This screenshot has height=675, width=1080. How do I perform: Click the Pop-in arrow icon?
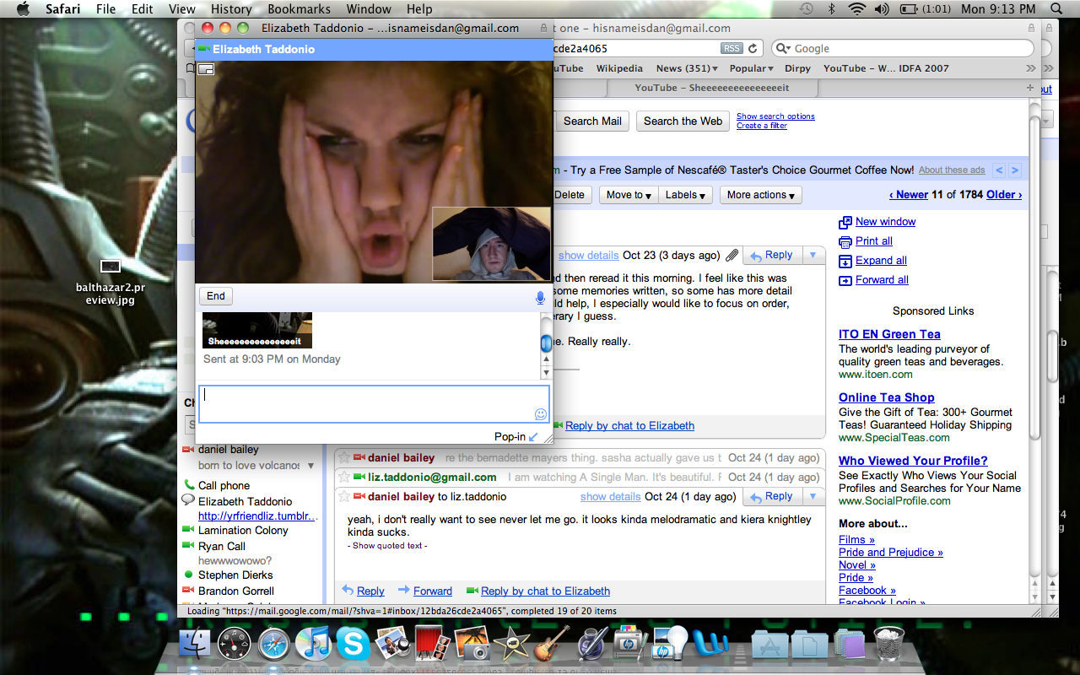click(532, 437)
